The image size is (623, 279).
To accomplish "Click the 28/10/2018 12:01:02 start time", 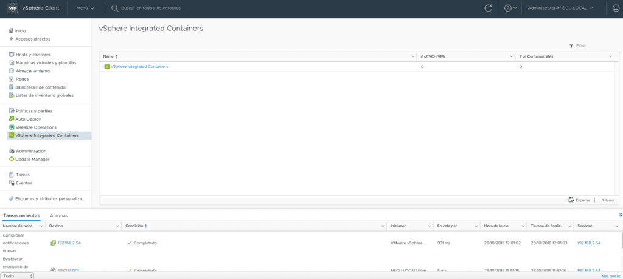I will point(501,243).
